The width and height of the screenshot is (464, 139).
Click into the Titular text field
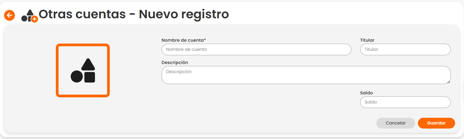pos(405,49)
